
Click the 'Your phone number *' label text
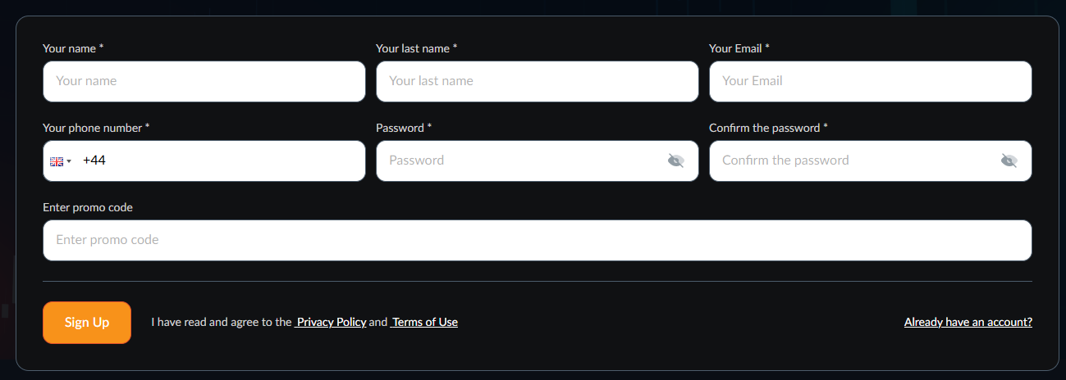[x=96, y=128]
